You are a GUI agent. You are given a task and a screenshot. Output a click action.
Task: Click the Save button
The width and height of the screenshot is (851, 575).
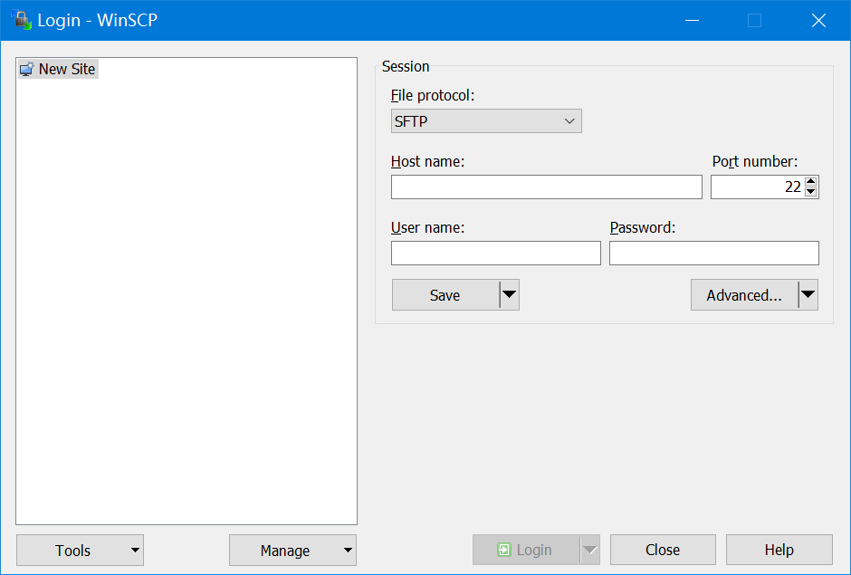[x=445, y=294]
